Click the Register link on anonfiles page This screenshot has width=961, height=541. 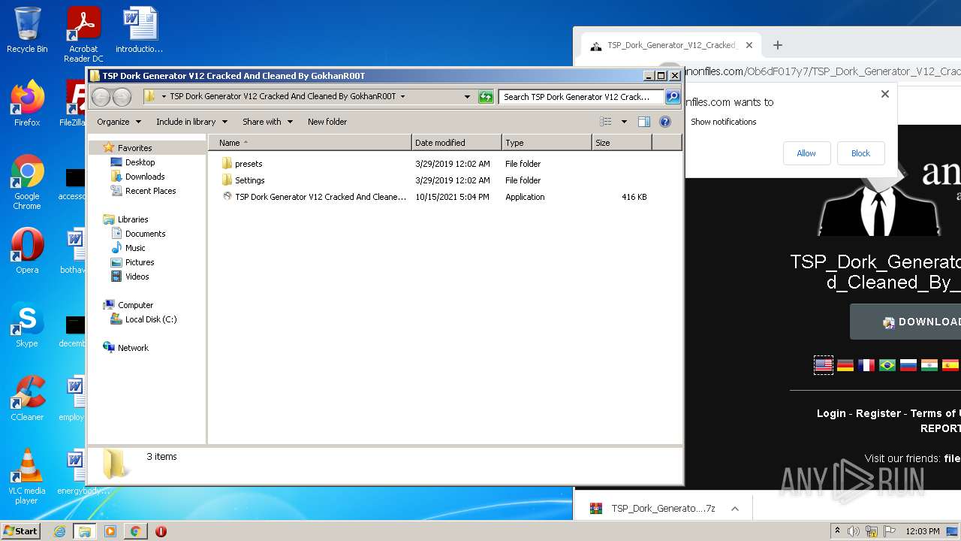tap(878, 413)
